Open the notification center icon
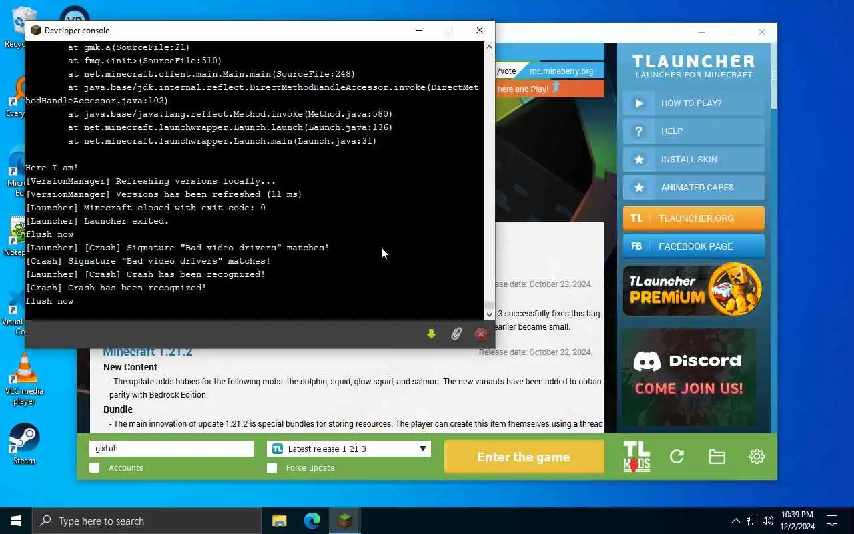This screenshot has height=534, width=854. pyautogui.click(x=832, y=521)
